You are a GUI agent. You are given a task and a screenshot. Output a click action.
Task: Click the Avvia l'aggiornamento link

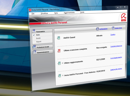tap(116, 58)
